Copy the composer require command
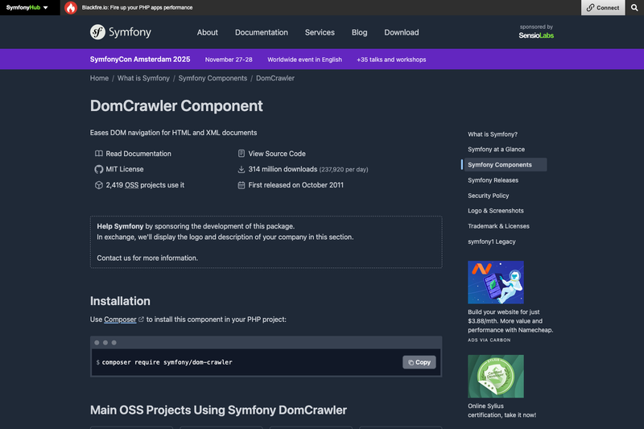The height and width of the screenshot is (429, 644). [419, 362]
